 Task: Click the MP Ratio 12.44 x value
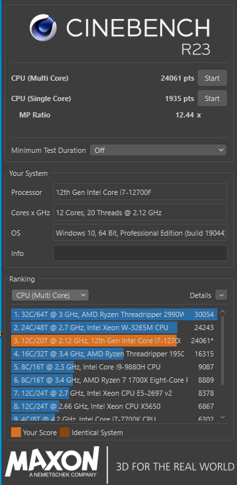point(188,115)
